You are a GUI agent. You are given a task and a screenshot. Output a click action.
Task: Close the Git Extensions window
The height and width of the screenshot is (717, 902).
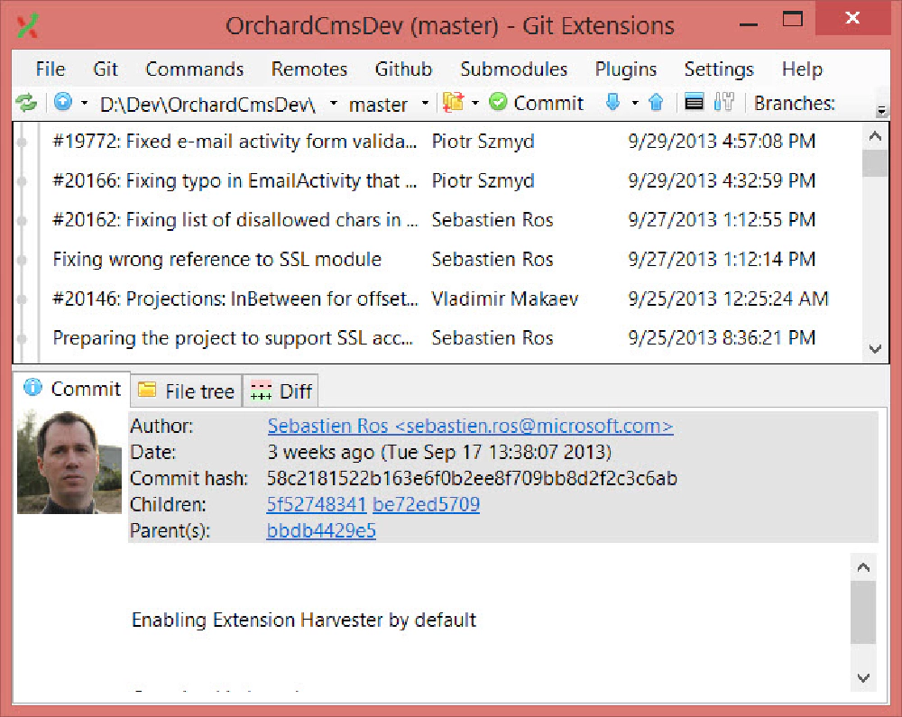[852, 18]
